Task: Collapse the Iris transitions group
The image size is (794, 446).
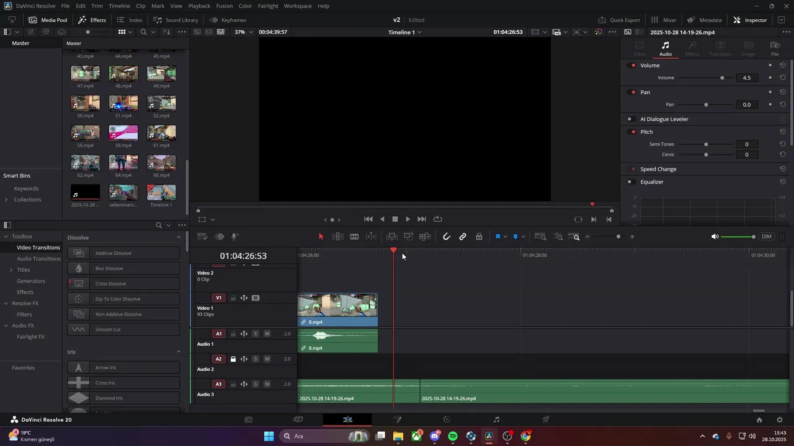Action: (x=179, y=352)
